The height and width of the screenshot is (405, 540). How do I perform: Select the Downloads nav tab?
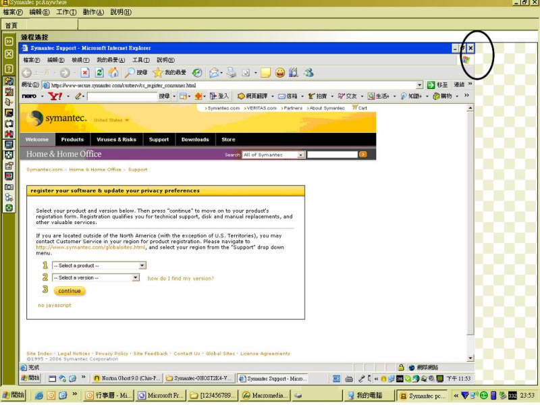coord(195,140)
